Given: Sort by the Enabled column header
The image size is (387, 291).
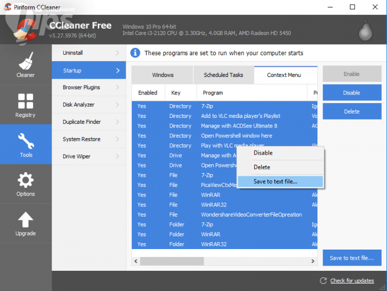Looking at the screenshot, I should (148, 93).
